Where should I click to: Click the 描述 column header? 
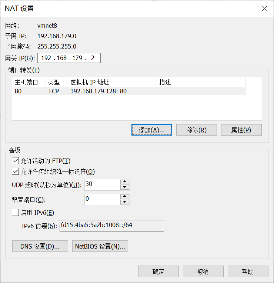click(x=201, y=82)
